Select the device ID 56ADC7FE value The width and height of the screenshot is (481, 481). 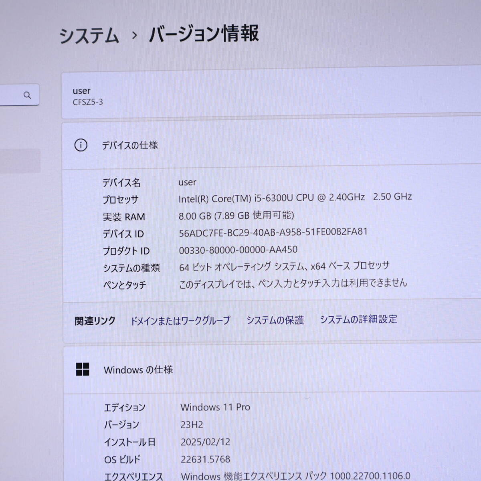pos(273,232)
